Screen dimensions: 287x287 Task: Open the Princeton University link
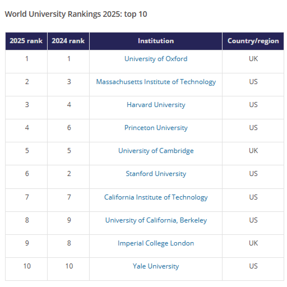156,128
